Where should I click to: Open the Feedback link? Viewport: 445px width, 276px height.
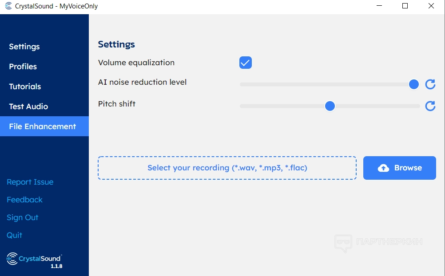click(25, 200)
